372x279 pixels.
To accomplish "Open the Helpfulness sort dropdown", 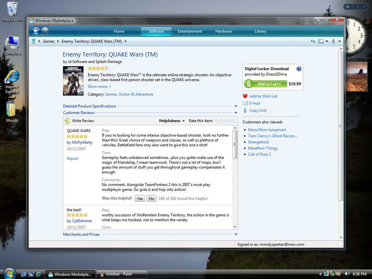I will (172, 121).
